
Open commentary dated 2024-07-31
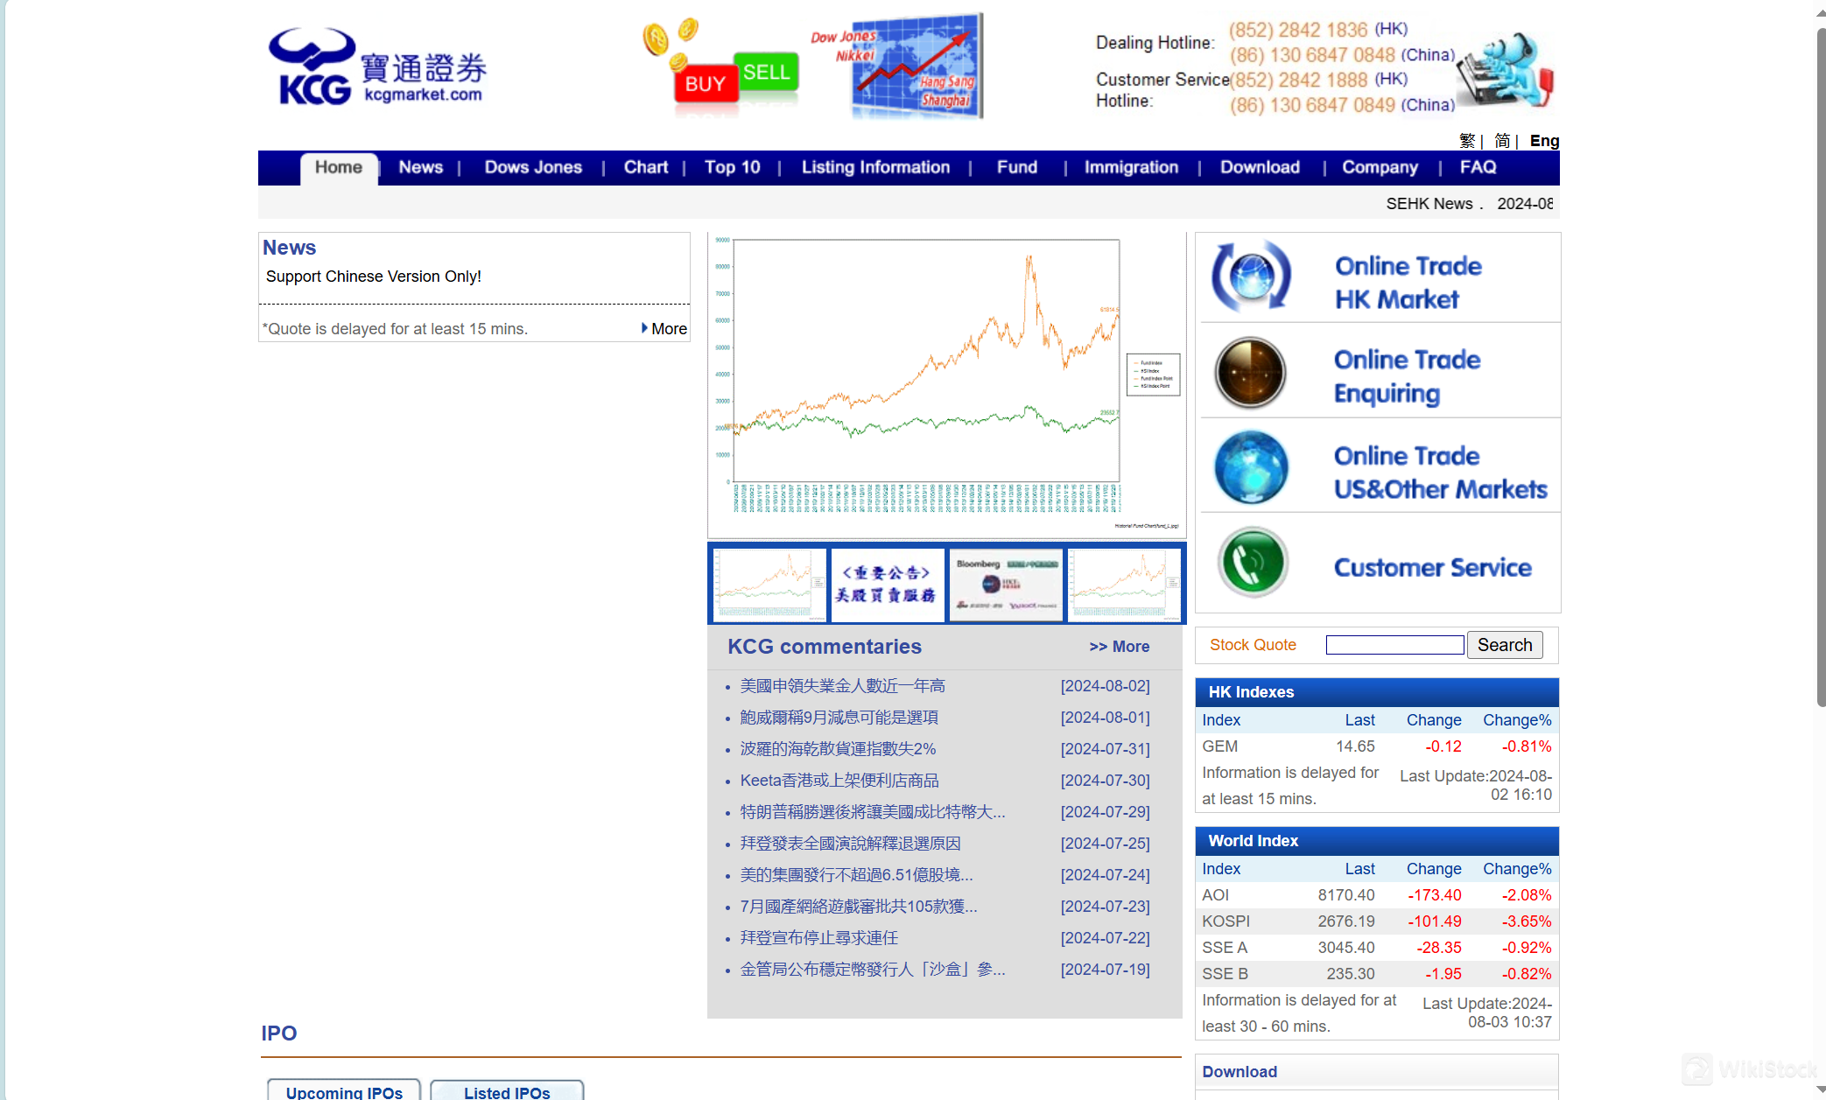point(838,749)
